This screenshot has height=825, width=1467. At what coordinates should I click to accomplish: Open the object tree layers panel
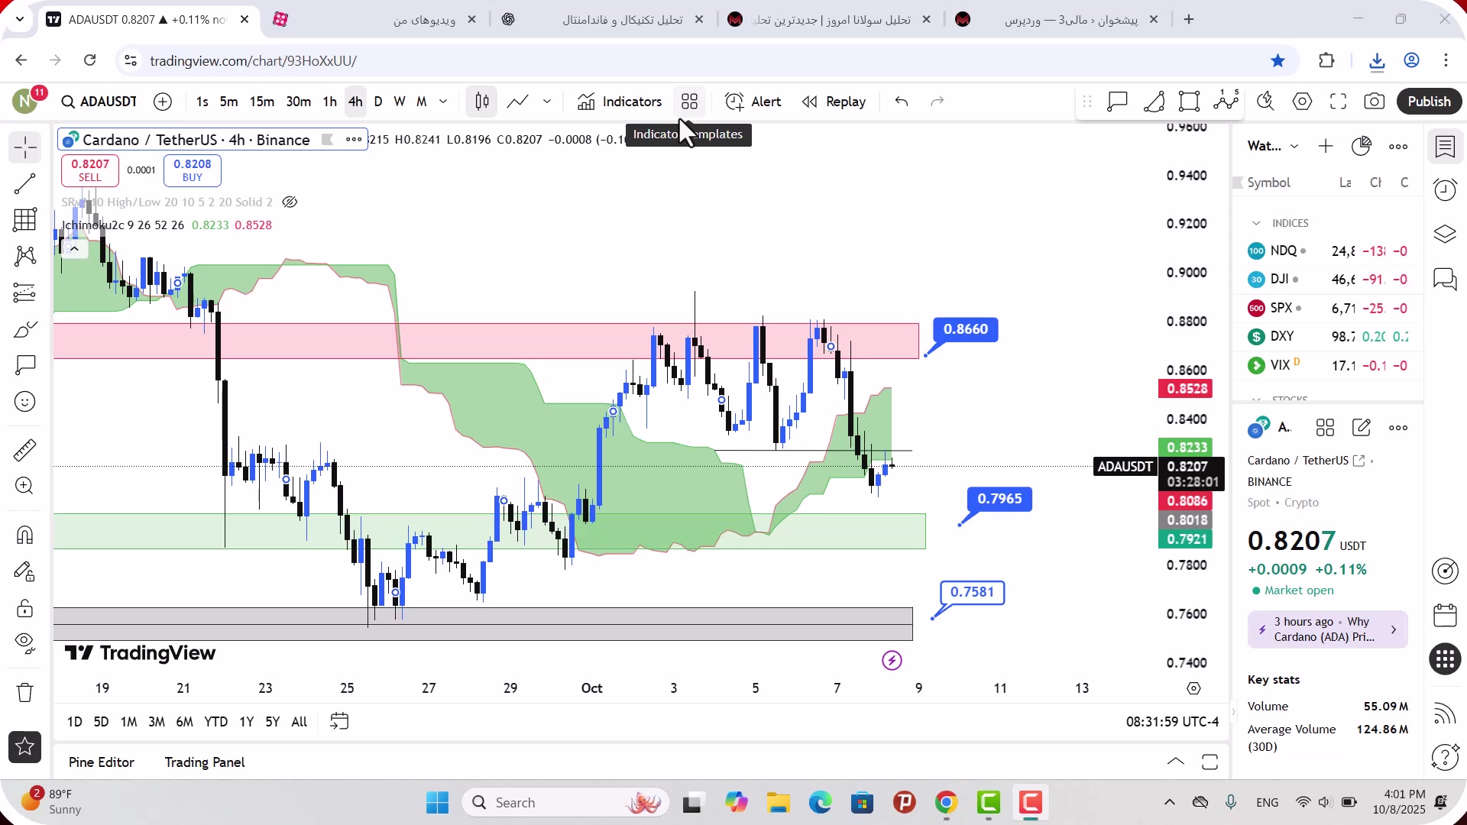point(1445,235)
